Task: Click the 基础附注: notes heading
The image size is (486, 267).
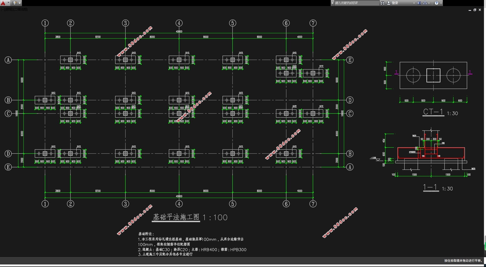Action: pyautogui.click(x=146, y=234)
